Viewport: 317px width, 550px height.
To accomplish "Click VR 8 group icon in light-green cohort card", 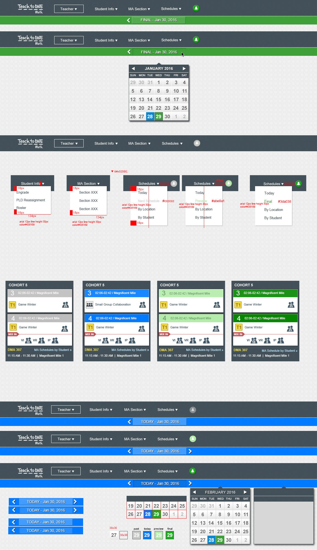I will pyautogui.click(x=193, y=340).
